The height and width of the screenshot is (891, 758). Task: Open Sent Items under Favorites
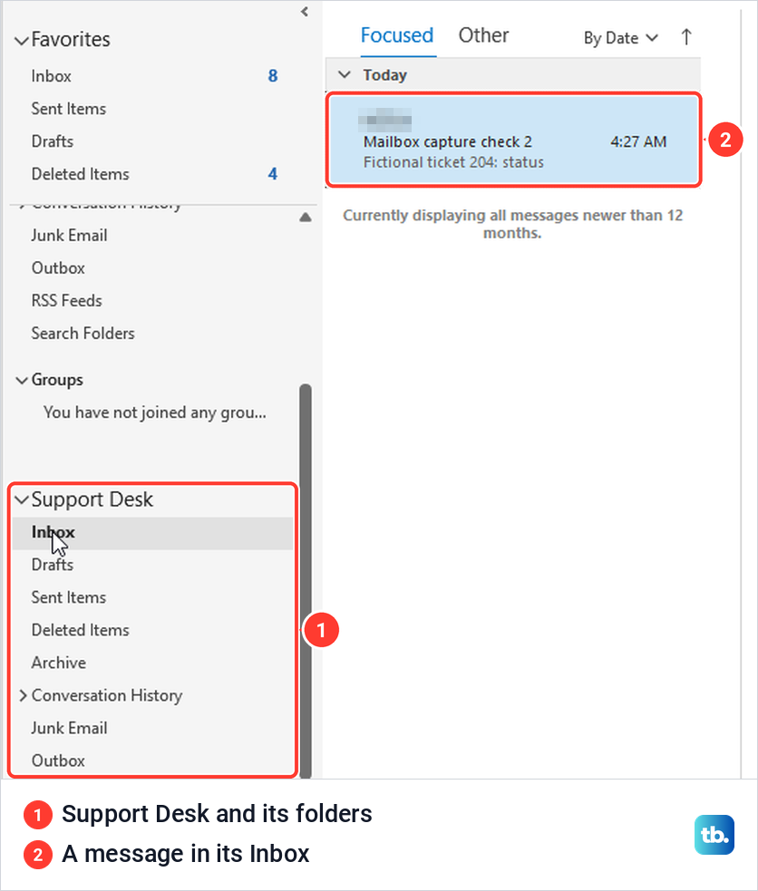pyautogui.click(x=69, y=109)
